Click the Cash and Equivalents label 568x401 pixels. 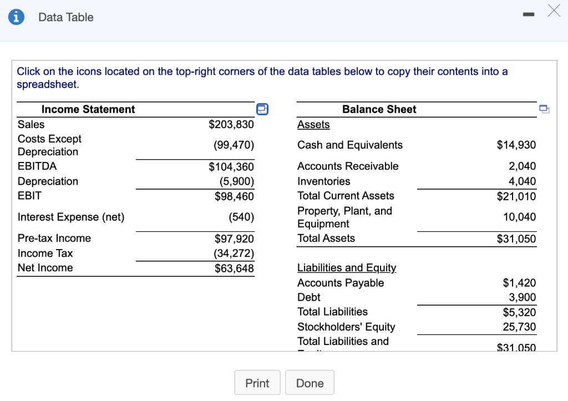pyautogui.click(x=350, y=145)
